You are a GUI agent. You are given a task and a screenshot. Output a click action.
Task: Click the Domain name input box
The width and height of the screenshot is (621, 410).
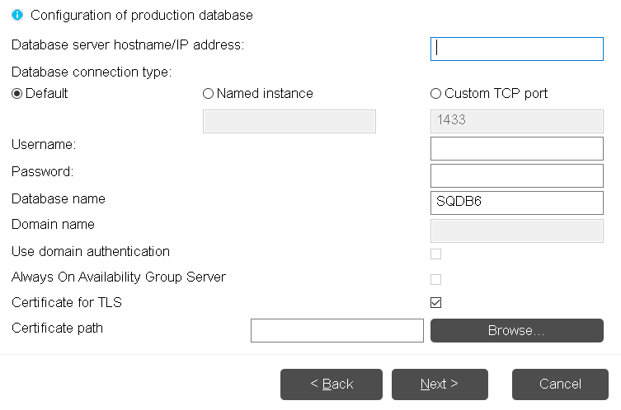pos(516,230)
